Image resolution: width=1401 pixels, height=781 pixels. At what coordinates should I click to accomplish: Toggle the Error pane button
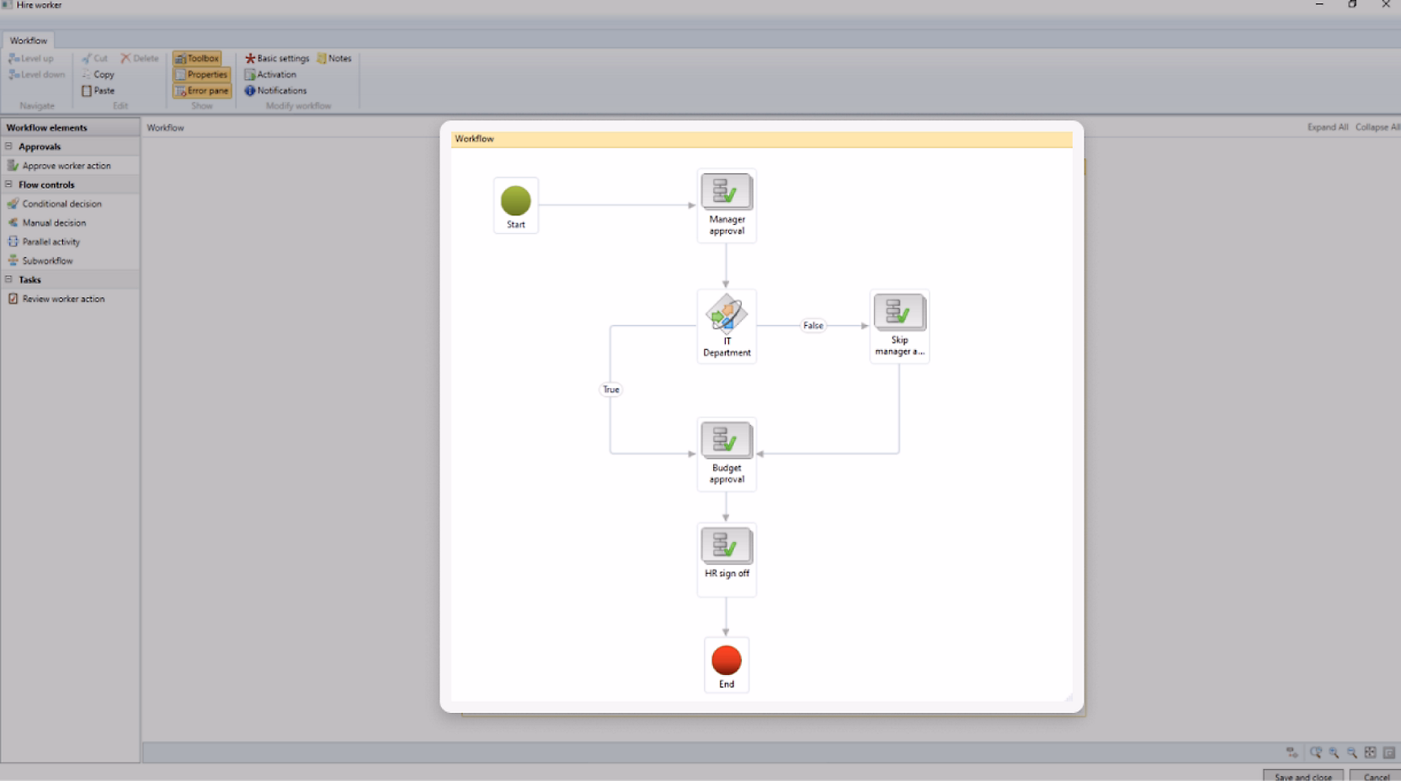[202, 91]
